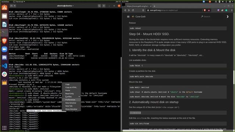235x132 pixels.
Task: Choose Copy from the context menu
Action: coord(67,84)
